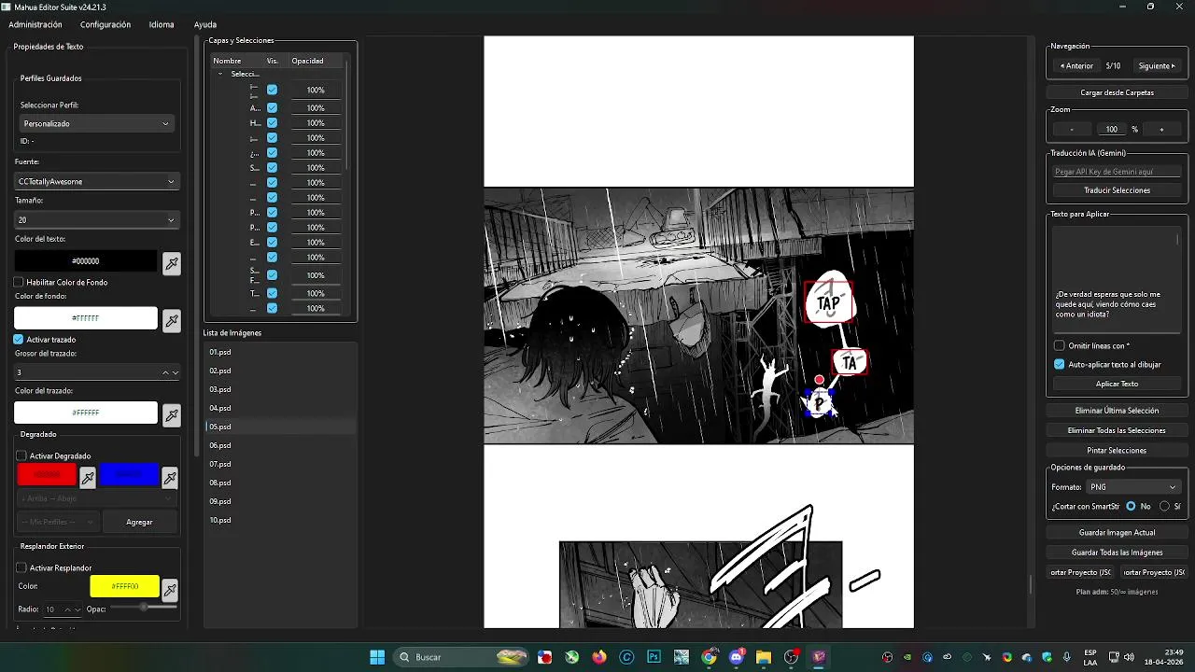Click Pintar Selecciones button
The image size is (1195, 672).
pyautogui.click(x=1117, y=450)
